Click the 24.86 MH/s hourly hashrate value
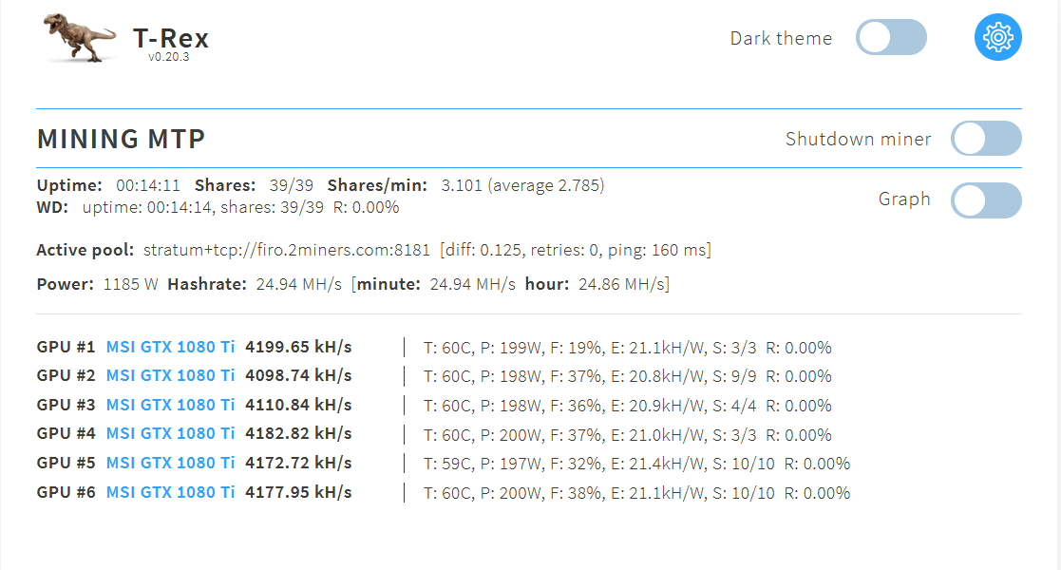Screen dimensions: 1061x570 [x=621, y=284]
